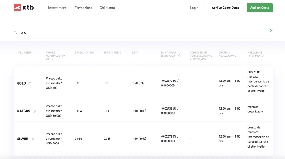Click the search magnifier icon
Image resolution: width=285 pixels, height=159 pixels.
15,33
